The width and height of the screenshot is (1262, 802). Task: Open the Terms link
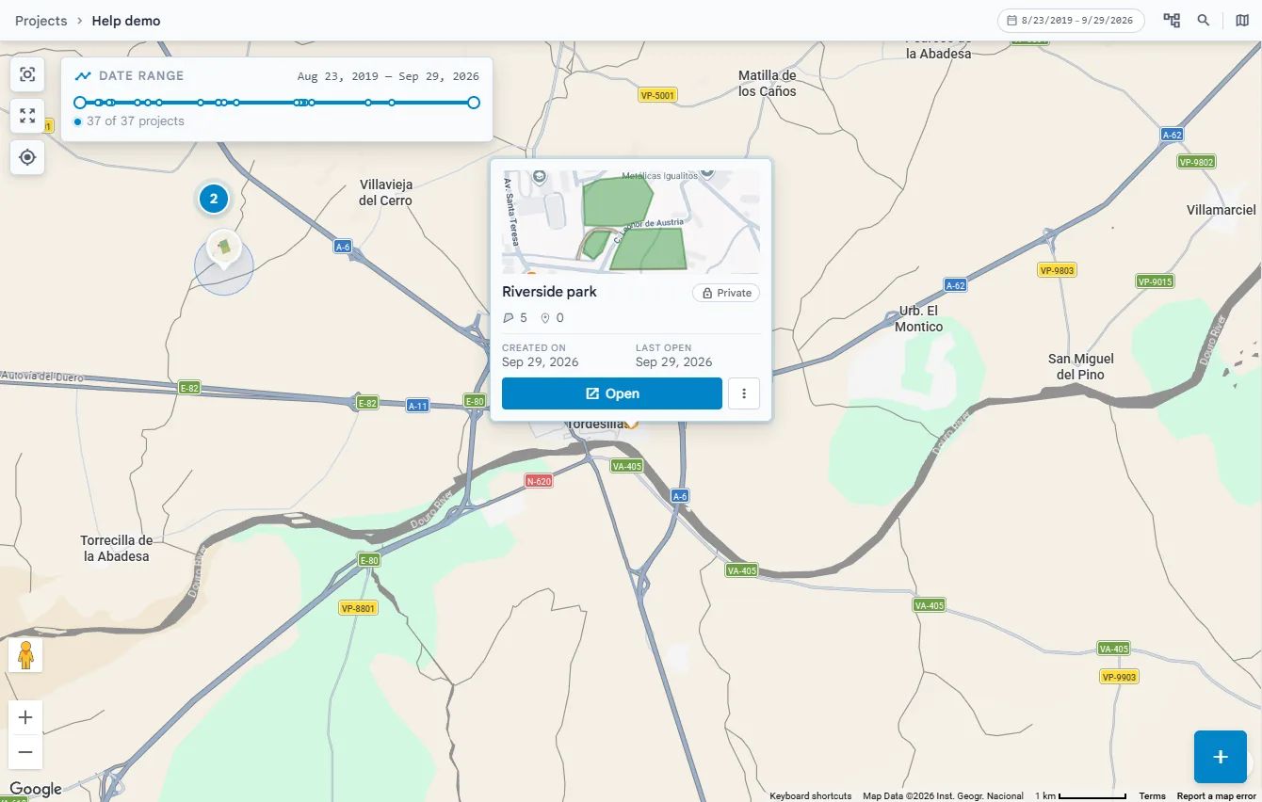coord(1152,796)
